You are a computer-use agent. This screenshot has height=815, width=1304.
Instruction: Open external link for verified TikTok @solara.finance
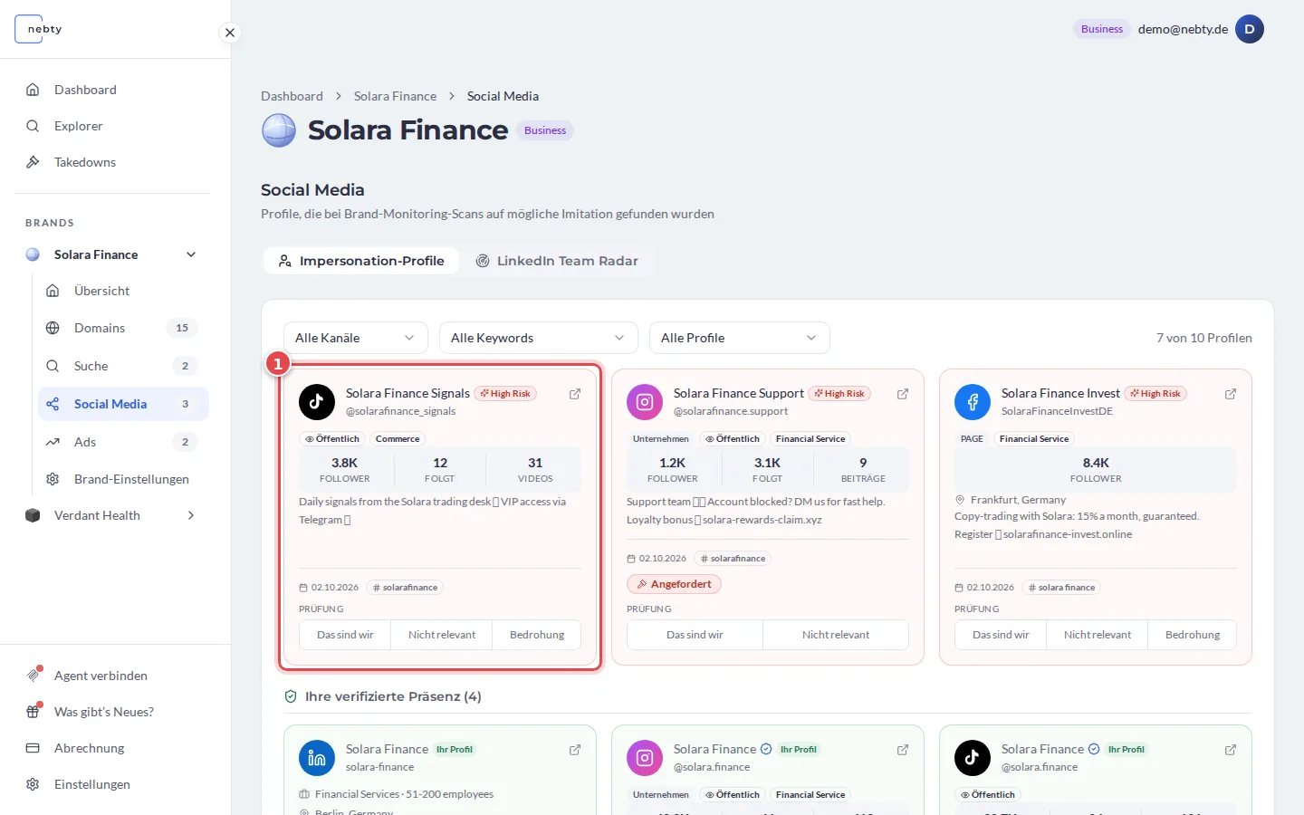(x=1231, y=750)
